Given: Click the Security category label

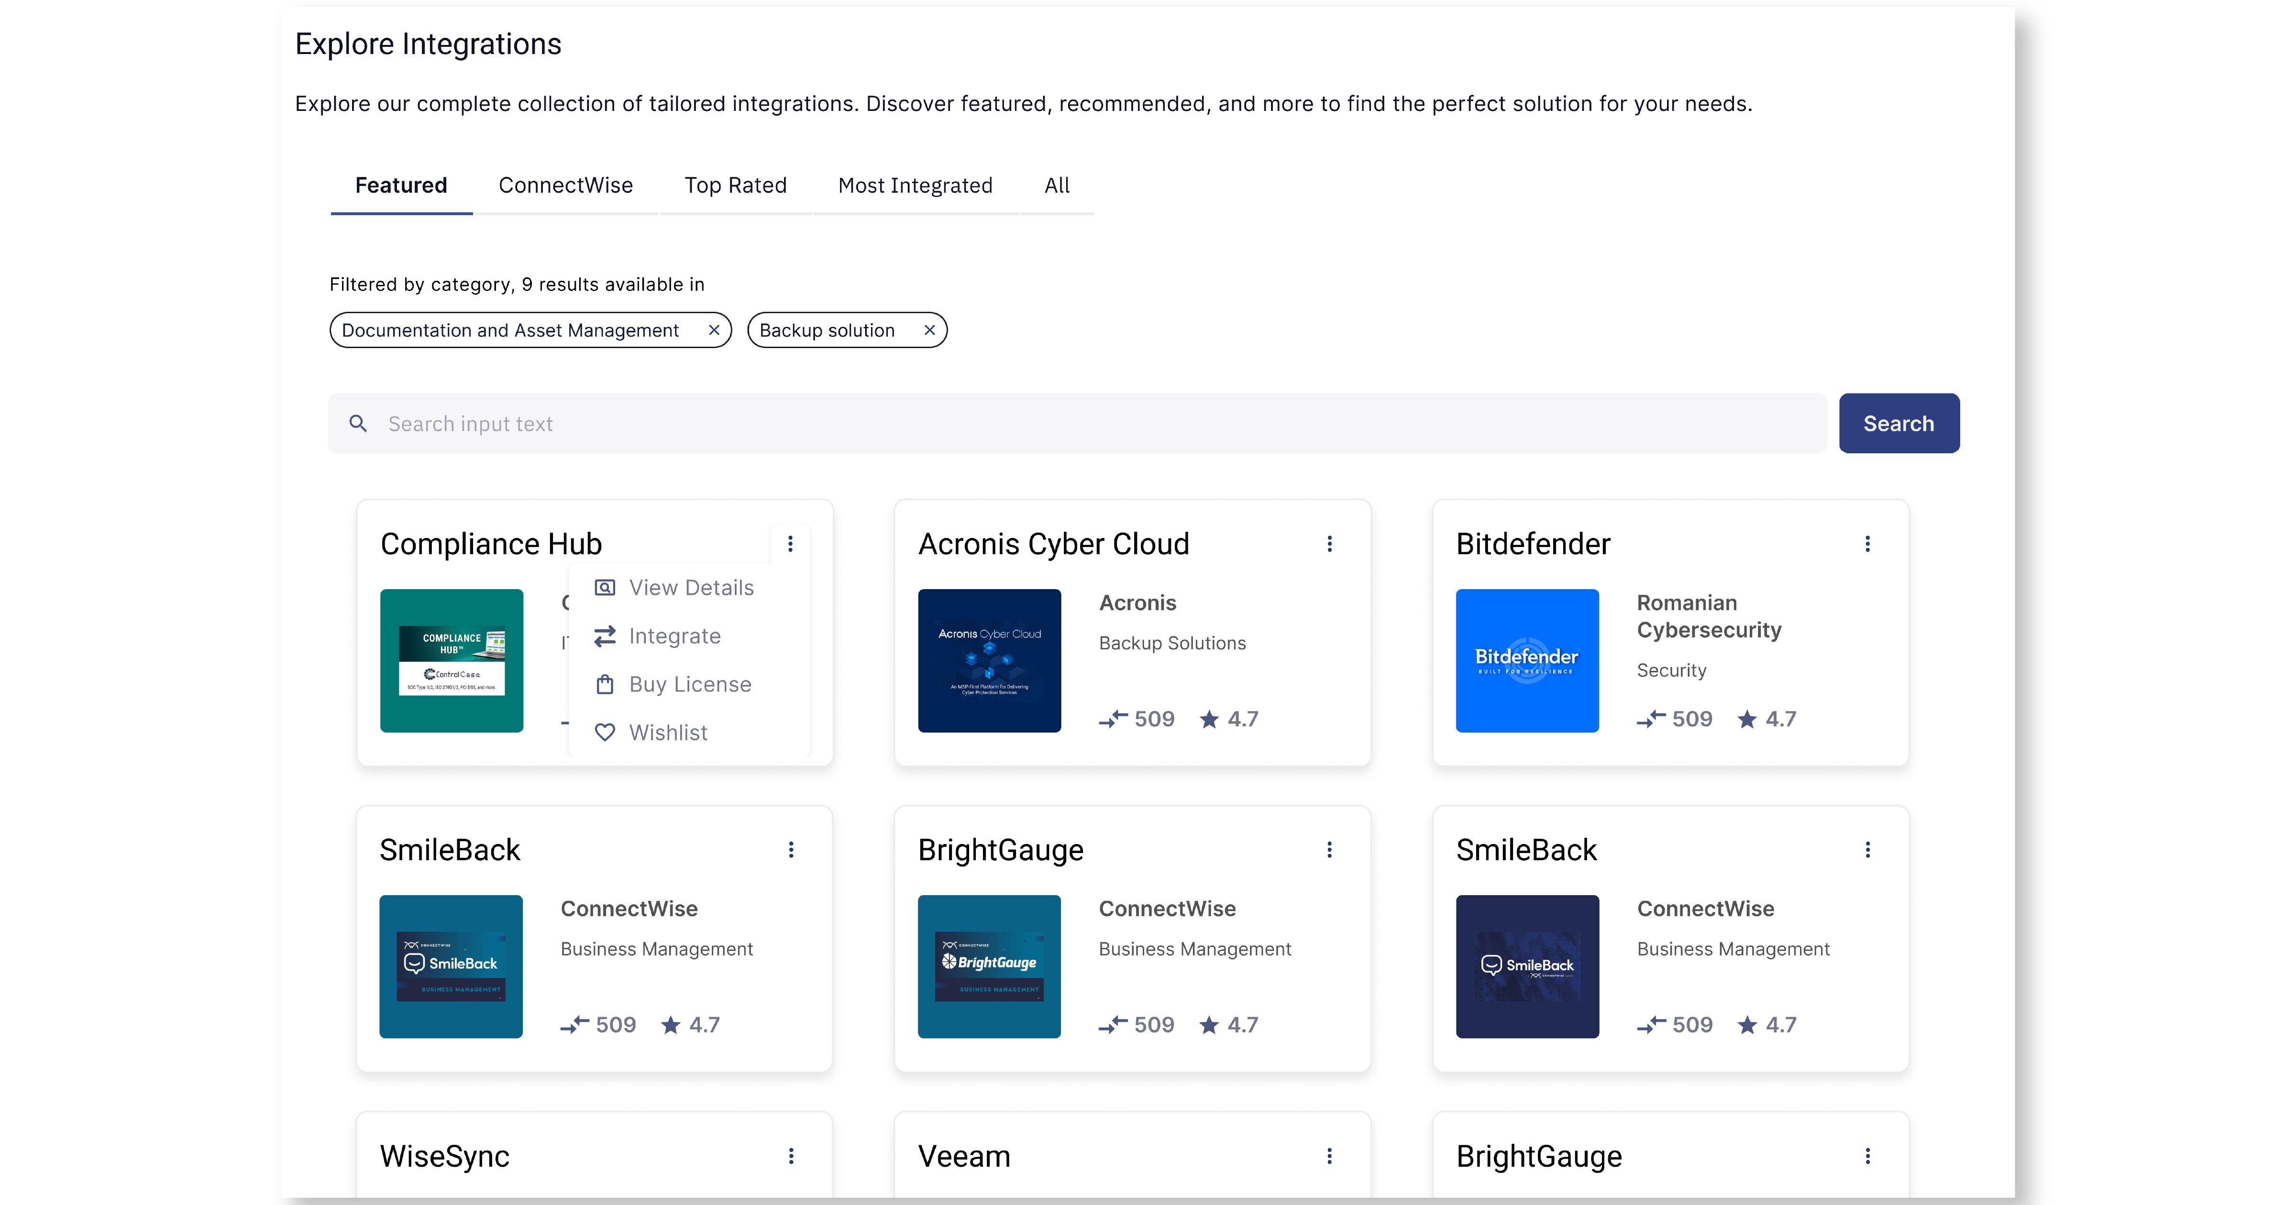Looking at the screenshot, I should (1671, 670).
